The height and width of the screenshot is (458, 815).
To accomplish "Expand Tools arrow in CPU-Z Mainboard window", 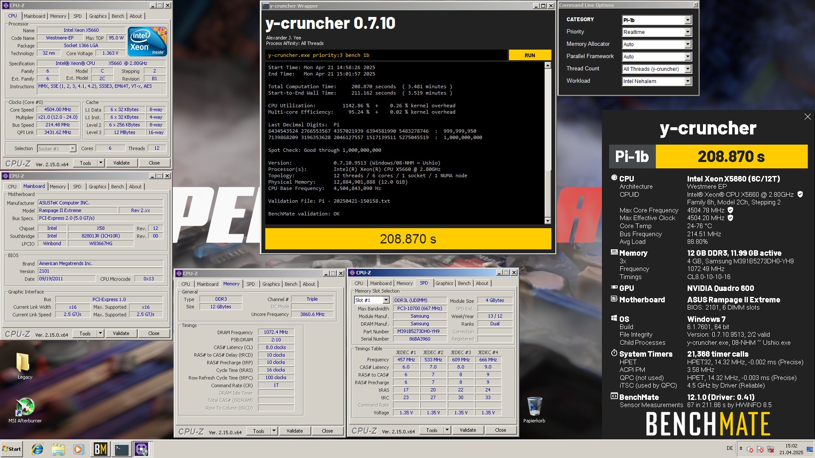I will [100, 333].
